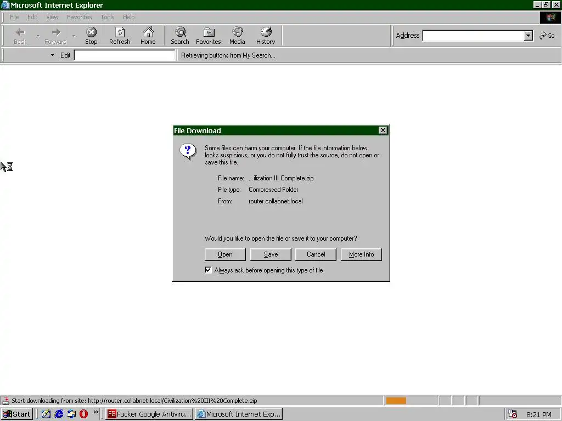Click the Internet Explorer title bar icon
Image resolution: width=562 pixels, height=421 pixels.
click(5, 5)
